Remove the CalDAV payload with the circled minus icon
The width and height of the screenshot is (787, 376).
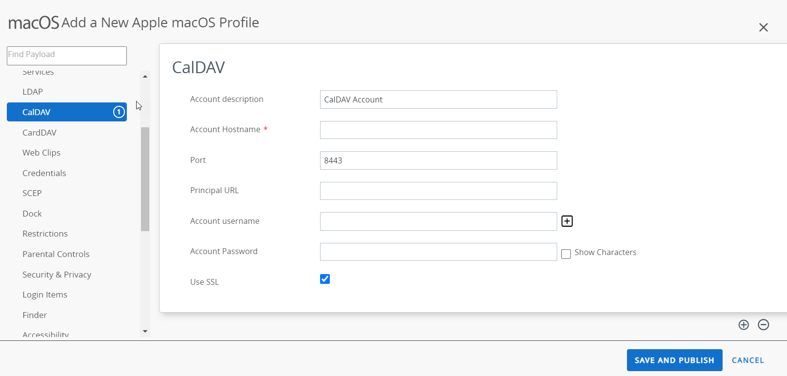(764, 325)
